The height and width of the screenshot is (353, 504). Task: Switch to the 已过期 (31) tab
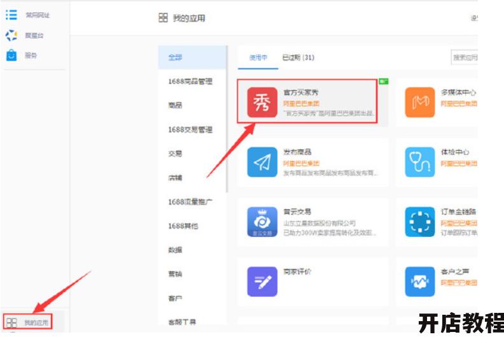point(298,57)
